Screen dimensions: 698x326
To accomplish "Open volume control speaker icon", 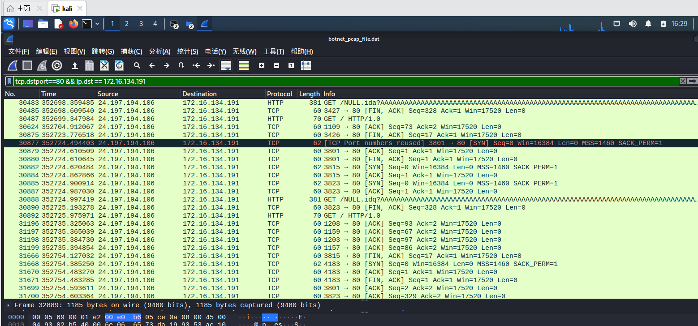I will click(x=633, y=24).
